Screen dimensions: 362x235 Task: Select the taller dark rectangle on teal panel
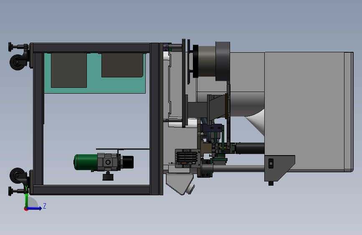(69, 70)
